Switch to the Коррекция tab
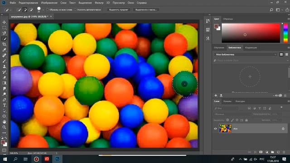The image size is (290, 163). [x=251, y=48]
